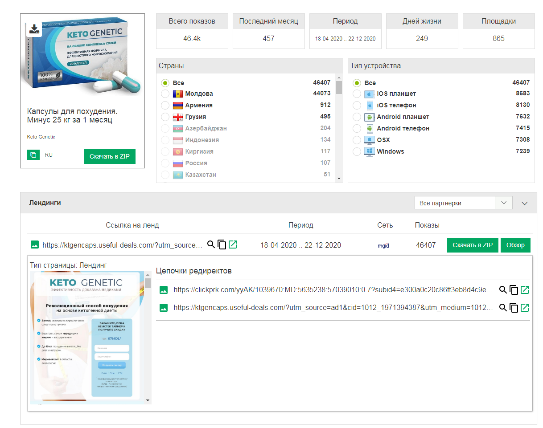This screenshot has width=543, height=428.
Task: Click the Moldova flag icon
Action: click(x=177, y=94)
